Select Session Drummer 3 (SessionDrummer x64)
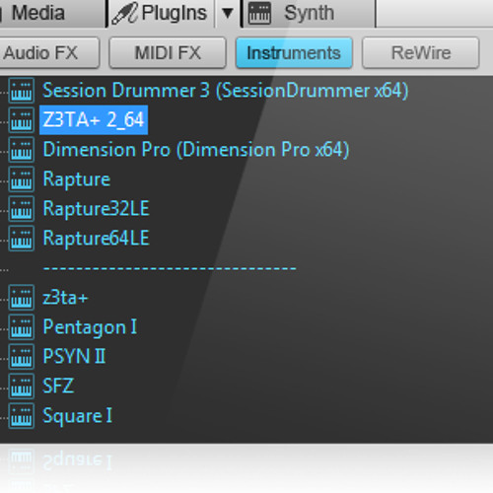 click(226, 91)
